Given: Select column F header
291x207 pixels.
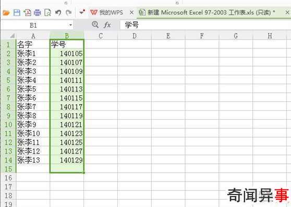Looking at the screenshot, I should click(202, 36).
